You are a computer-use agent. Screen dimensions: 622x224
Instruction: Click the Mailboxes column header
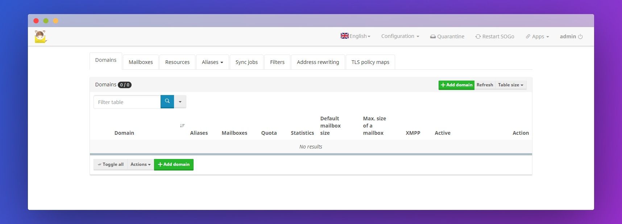pos(235,133)
